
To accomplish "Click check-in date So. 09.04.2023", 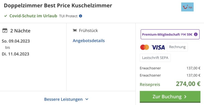I will pos(16,41).
